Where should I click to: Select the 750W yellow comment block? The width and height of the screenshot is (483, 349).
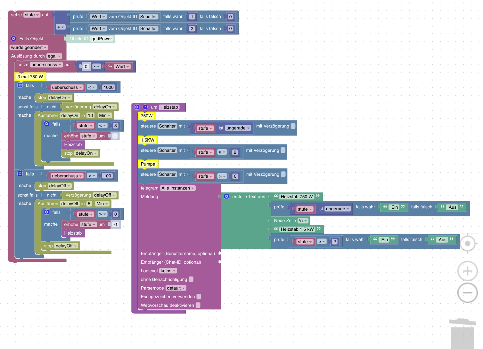(x=147, y=116)
